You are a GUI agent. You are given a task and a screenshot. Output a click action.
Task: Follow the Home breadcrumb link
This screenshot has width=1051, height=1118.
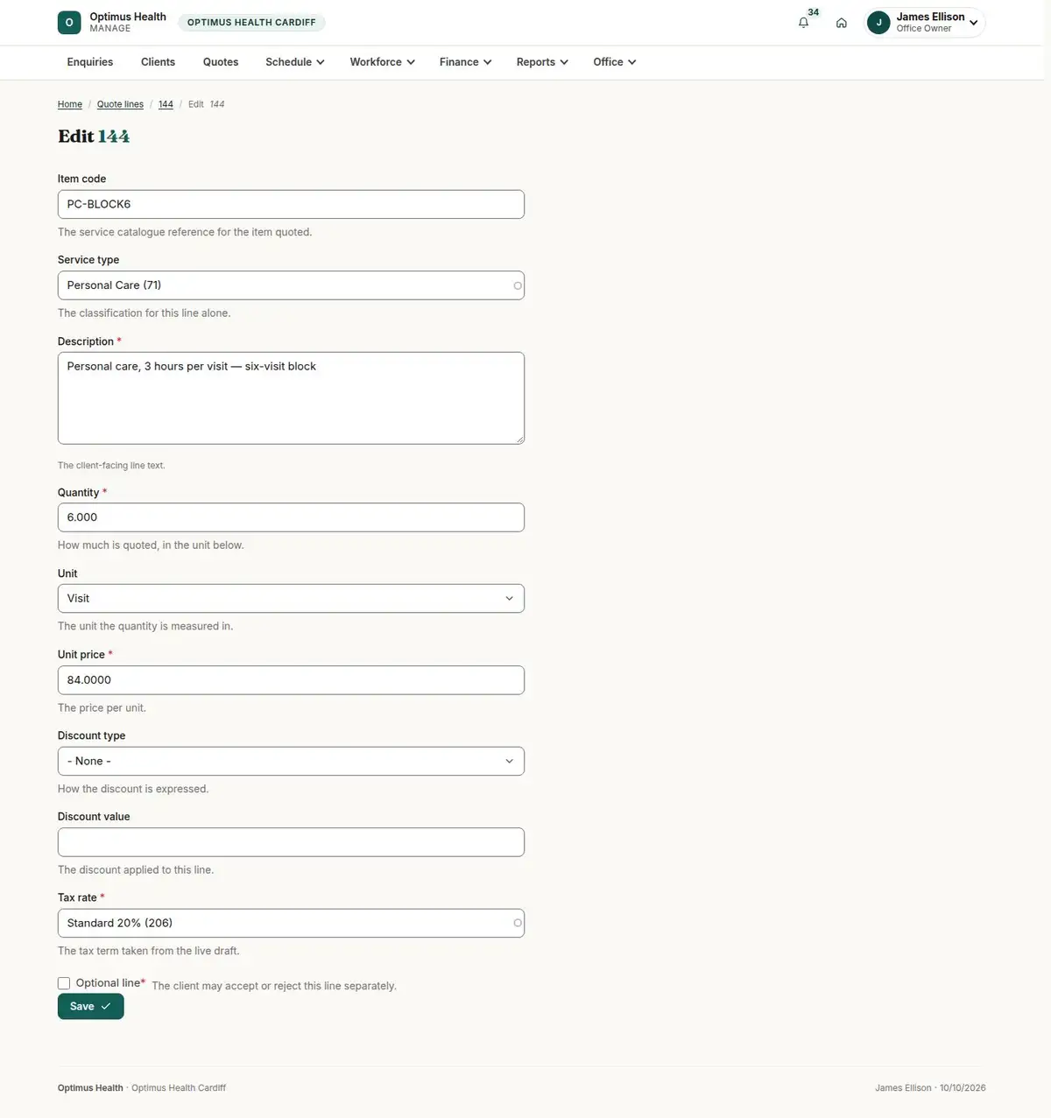pos(70,104)
